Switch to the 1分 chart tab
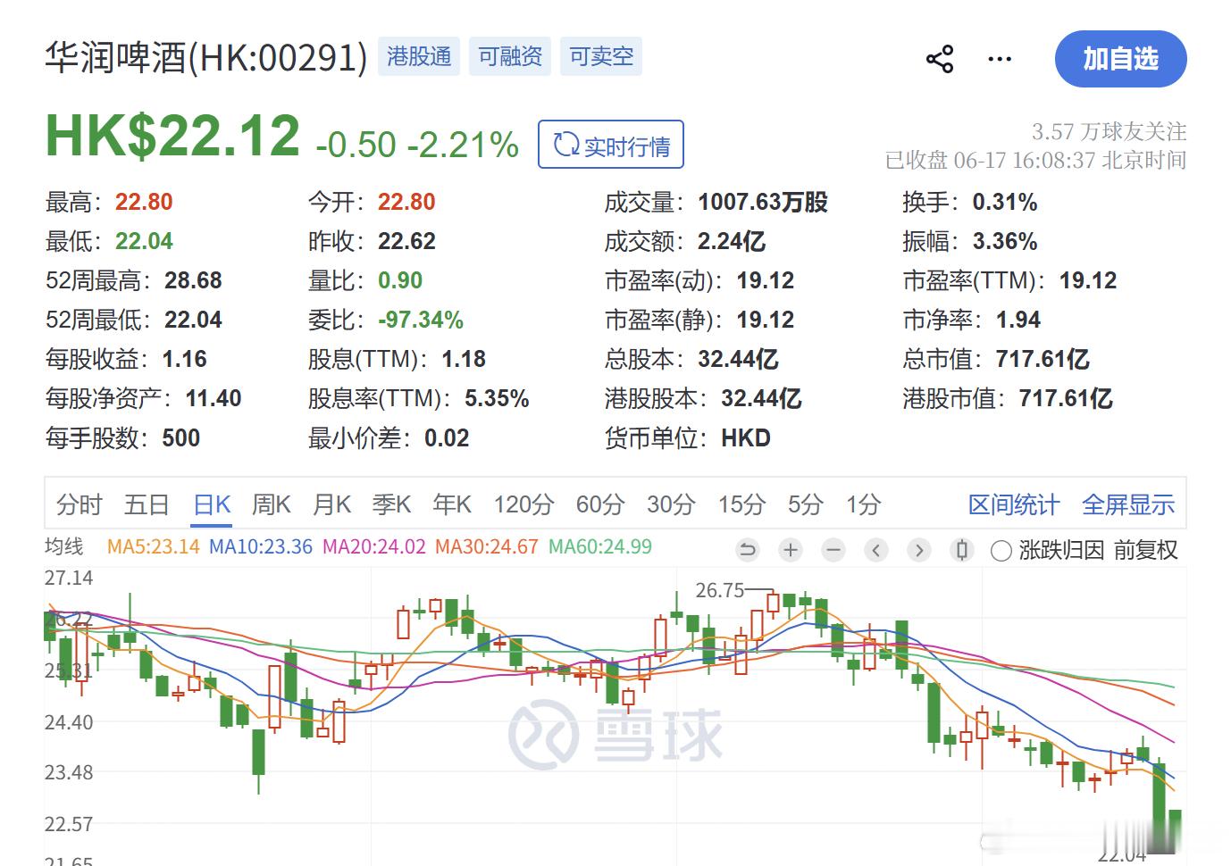Screen dimensions: 1231x866 click(x=864, y=504)
